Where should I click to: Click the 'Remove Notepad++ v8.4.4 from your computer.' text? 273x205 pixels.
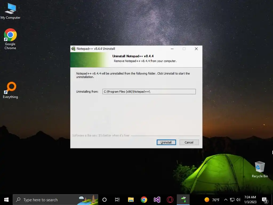click(145, 61)
